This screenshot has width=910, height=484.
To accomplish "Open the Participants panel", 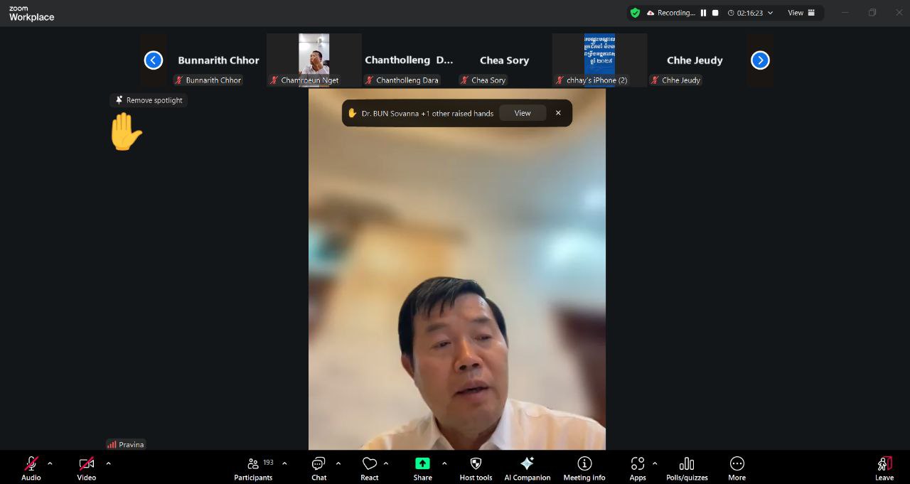I will [253, 468].
